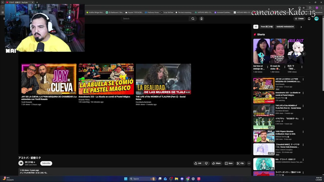Open Discord from the taskbar
The width and height of the screenshot is (324, 182).
click(x=182, y=179)
